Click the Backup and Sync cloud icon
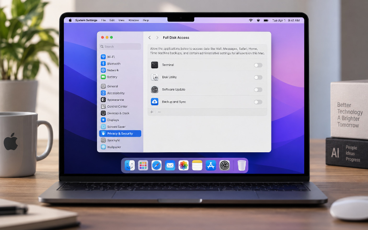Viewport: 368px width, 230px height. (x=155, y=102)
